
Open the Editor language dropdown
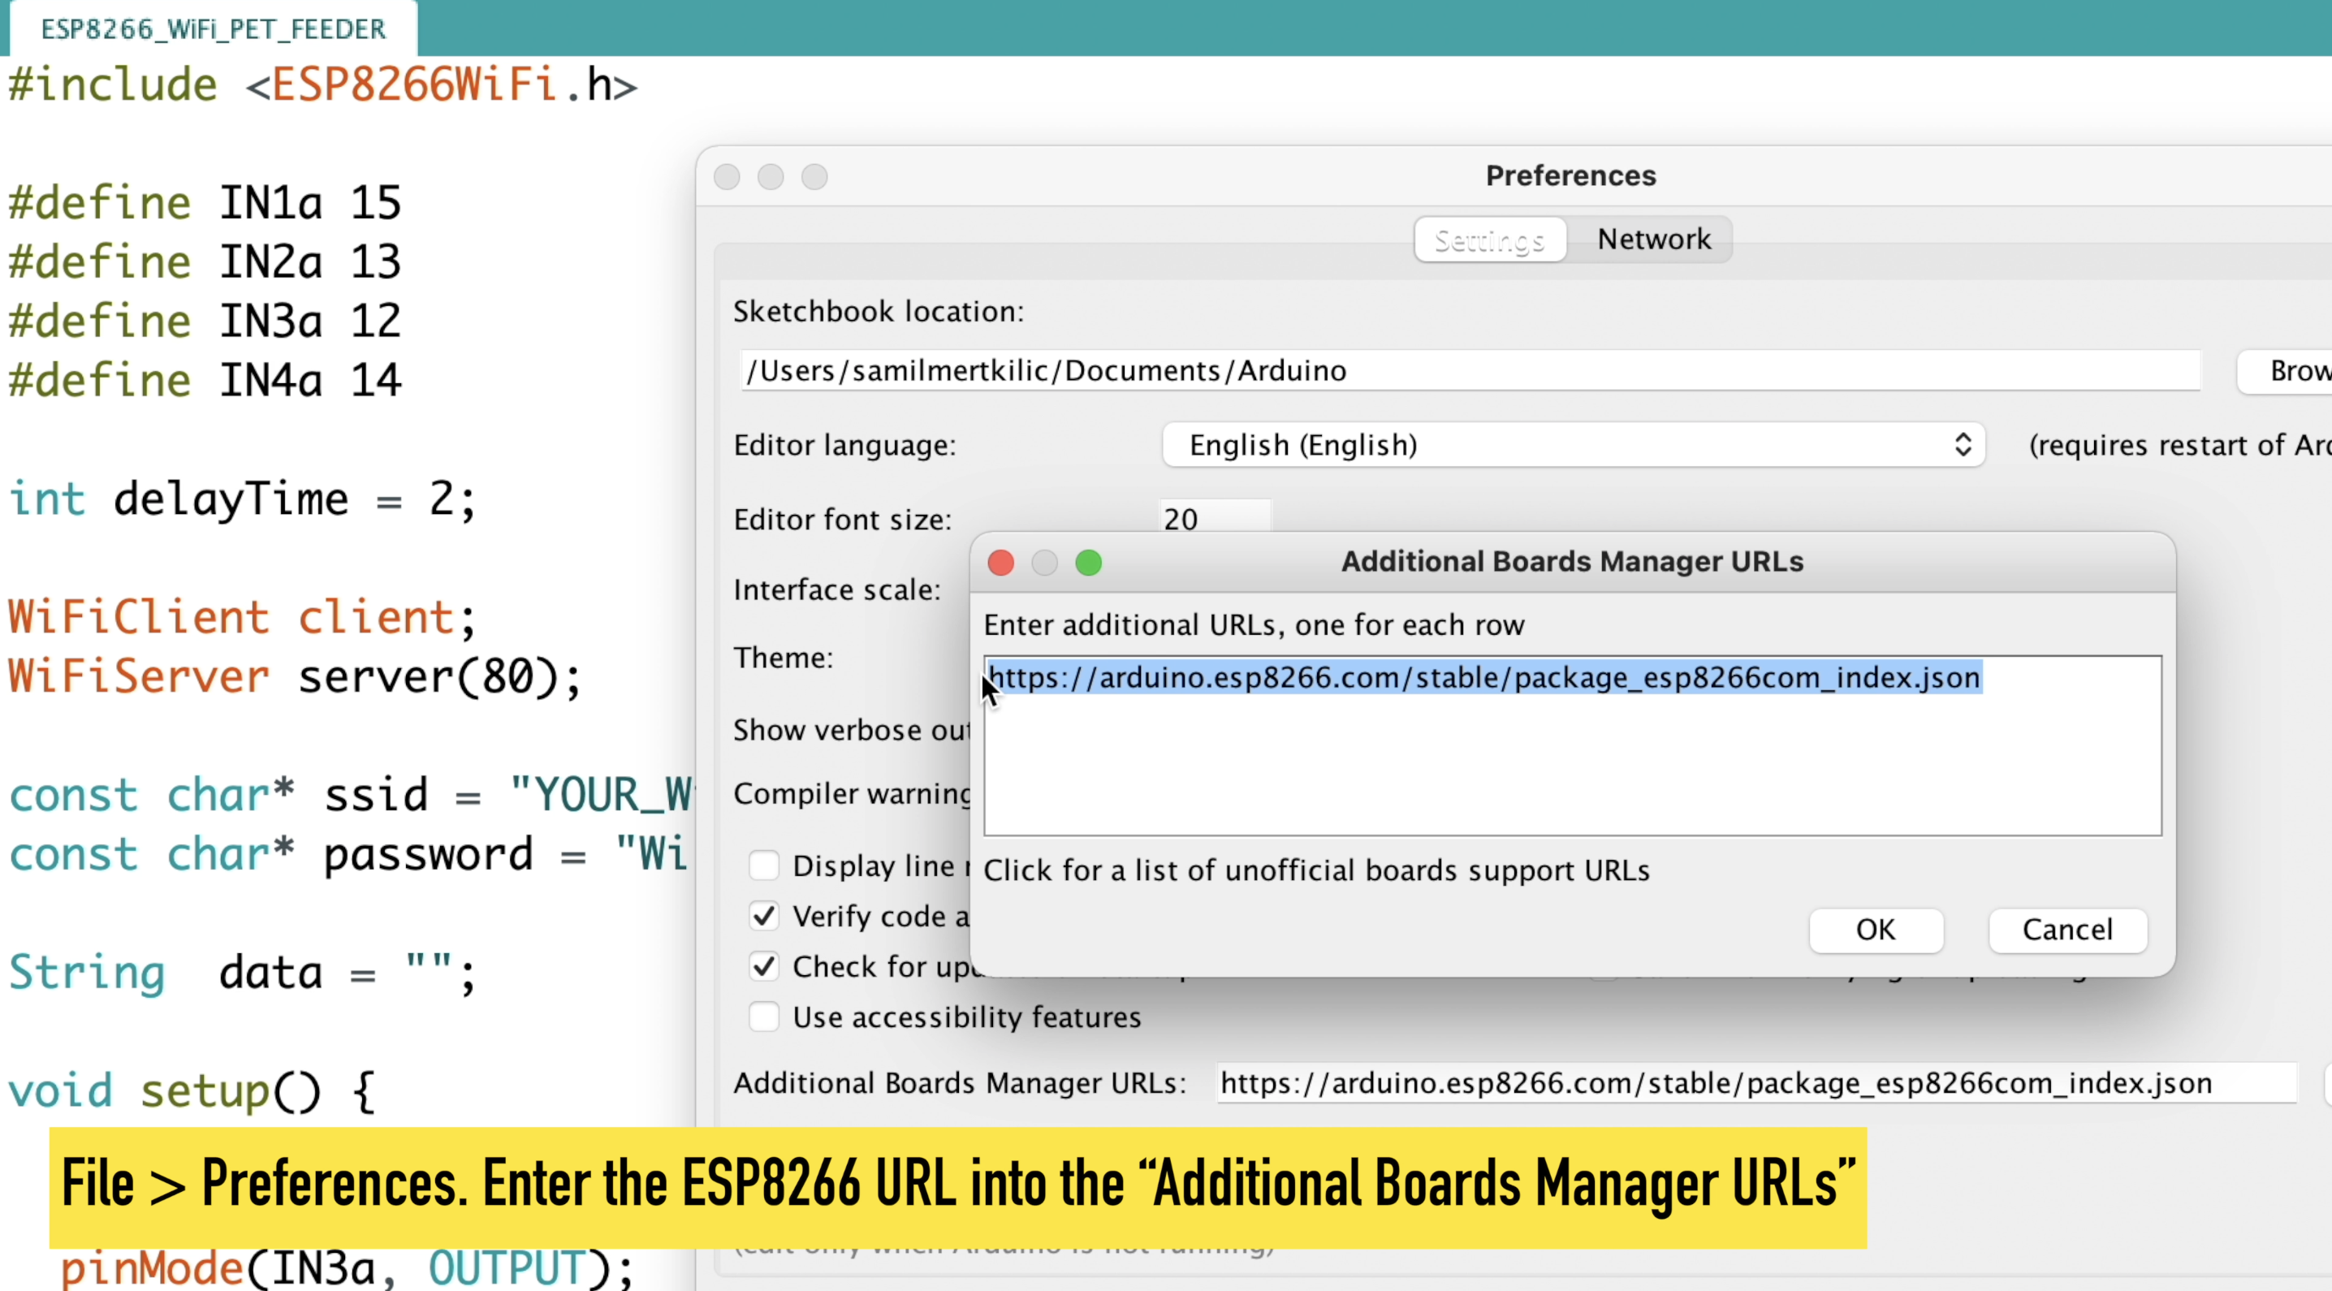tap(1574, 444)
